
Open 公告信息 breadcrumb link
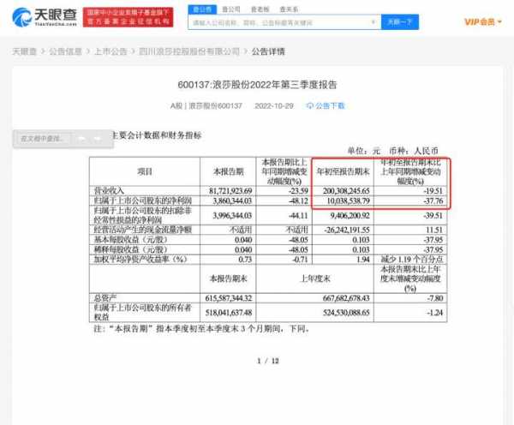(x=65, y=51)
